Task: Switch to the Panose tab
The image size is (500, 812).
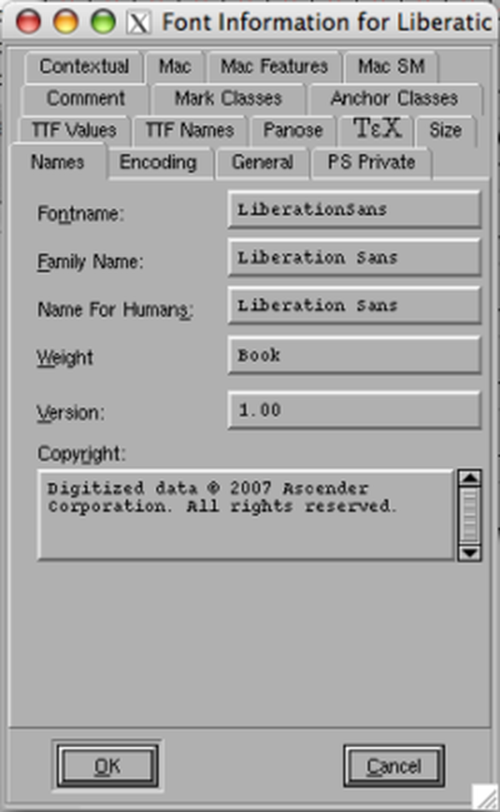Action: point(292,130)
